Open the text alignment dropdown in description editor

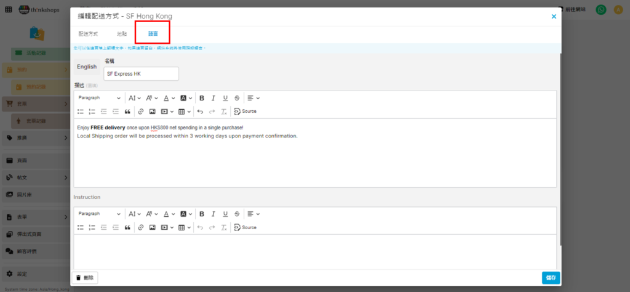253,98
